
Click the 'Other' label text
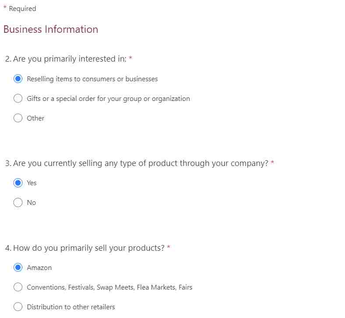click(35, 118)
